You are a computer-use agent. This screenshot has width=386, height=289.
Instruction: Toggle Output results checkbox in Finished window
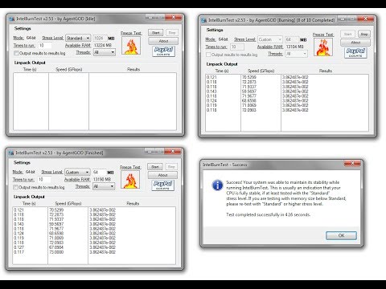click(15, 187)
